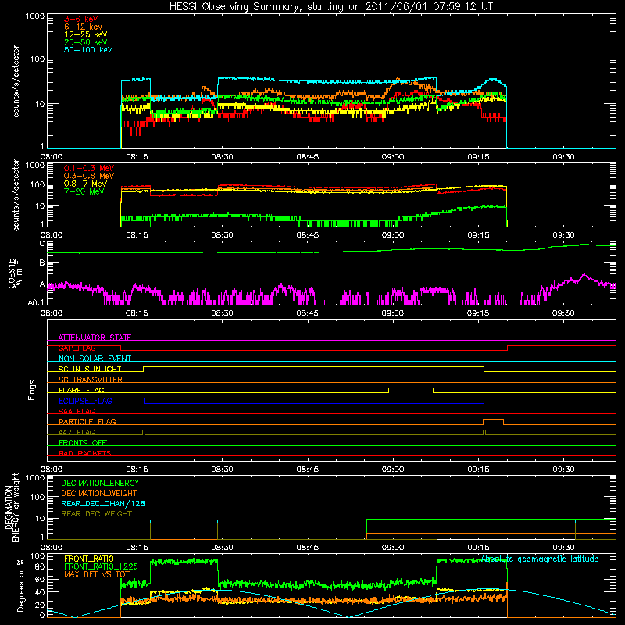
Task: Click the SC_IN_SUNLIGHT flag label
Action: (90, 369)
